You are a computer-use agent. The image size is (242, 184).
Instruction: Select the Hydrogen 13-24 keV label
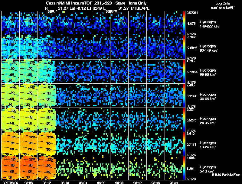tap(208, 145)
